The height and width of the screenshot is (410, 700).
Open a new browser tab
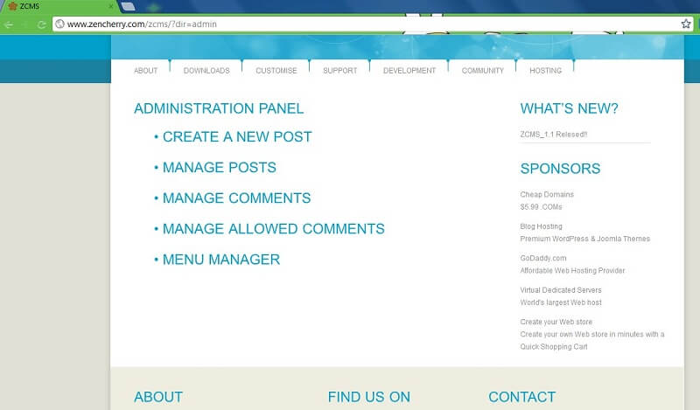tap(128, 6)
